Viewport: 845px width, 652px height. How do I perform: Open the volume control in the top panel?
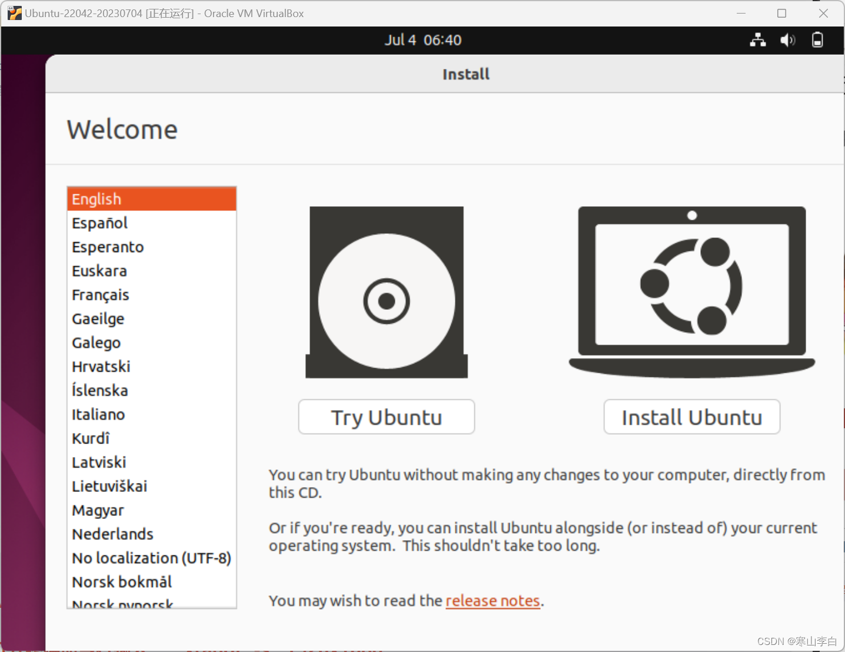[788, 39]
